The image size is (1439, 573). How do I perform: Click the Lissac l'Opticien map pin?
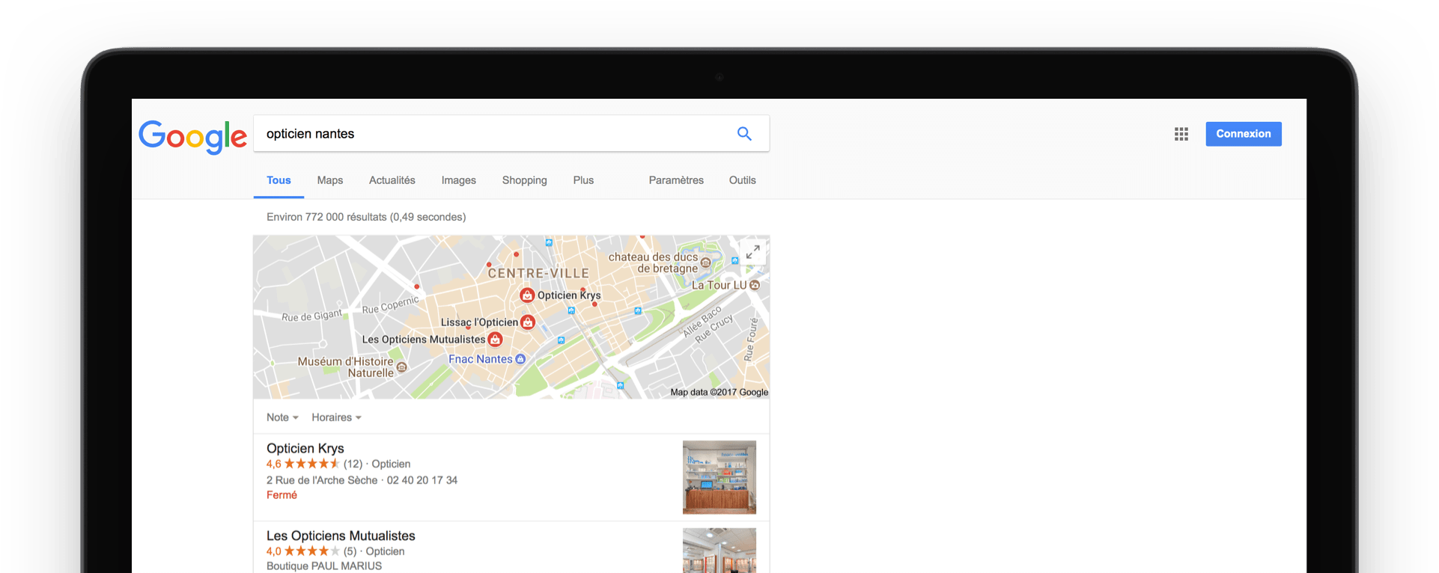(x=528, y=322)
